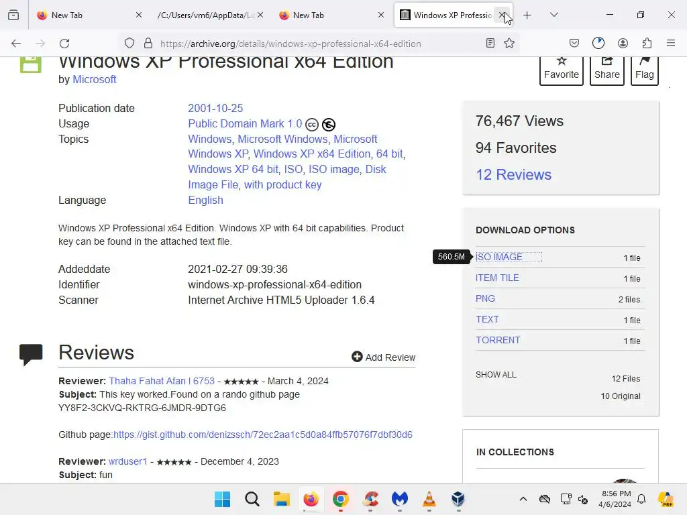Image resolution: width=687 pixels, height=515 pixels.
Task: Open a new tab with plus
Action: tap(527, 15)
